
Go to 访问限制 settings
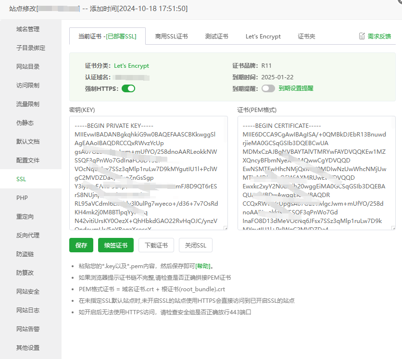(x=28, y=86)
